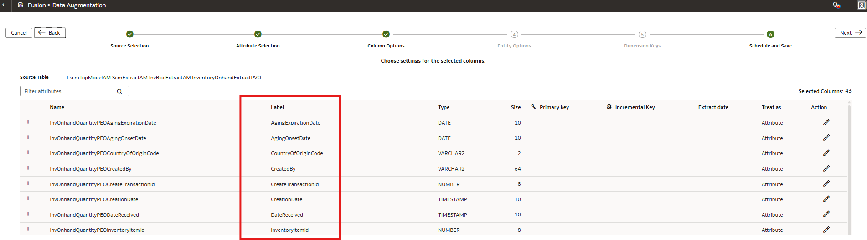
Task: Go to Attribute Selection step
Action: [258, 34]
